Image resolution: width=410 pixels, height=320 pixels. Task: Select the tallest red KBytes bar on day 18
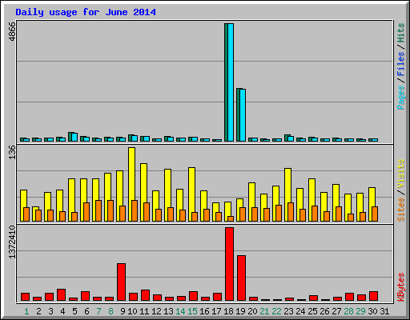(229, 264)
